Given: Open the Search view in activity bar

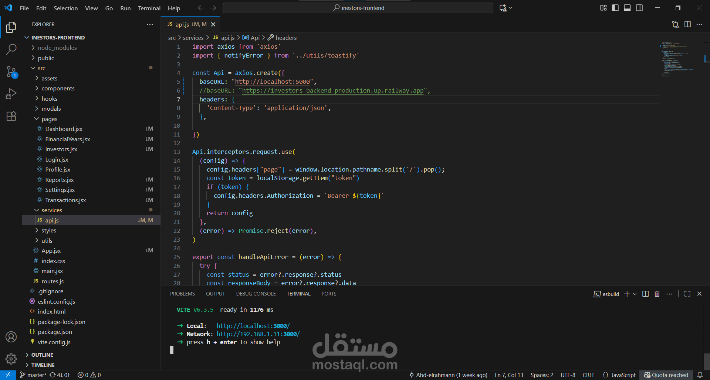Looking at the screenshot, I should click(x=11, y=49).
